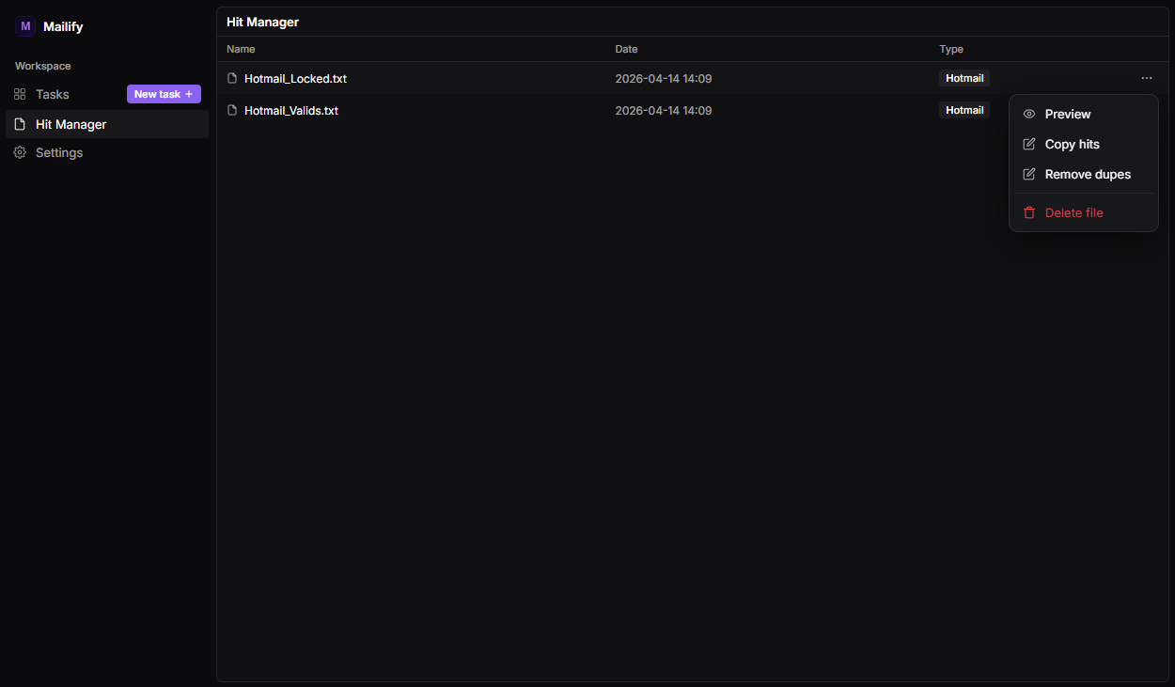Image resolution: width=1175 pixels, height=687 pixels.
Task: Open Settings using the gear icon
Action: 20,152
